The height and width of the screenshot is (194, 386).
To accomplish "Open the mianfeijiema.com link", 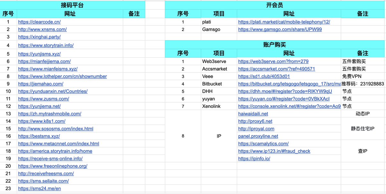I will point(44,61).
